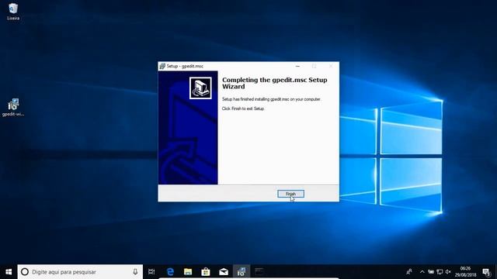Image resolution: width=497 pixels, height=279 pixels.
Task: Click the Setup window title bar icon
Action: click(162, 66)
